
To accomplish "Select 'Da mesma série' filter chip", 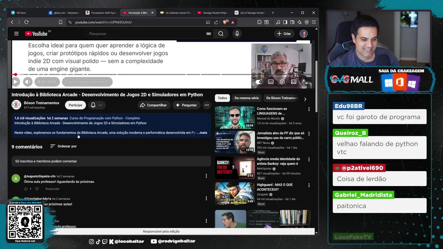I will [246, 98].
